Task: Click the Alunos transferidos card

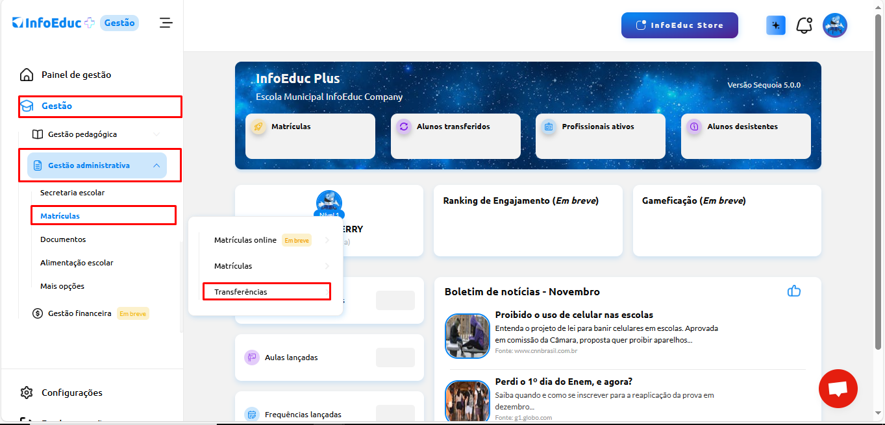Action: click(456, 136)
